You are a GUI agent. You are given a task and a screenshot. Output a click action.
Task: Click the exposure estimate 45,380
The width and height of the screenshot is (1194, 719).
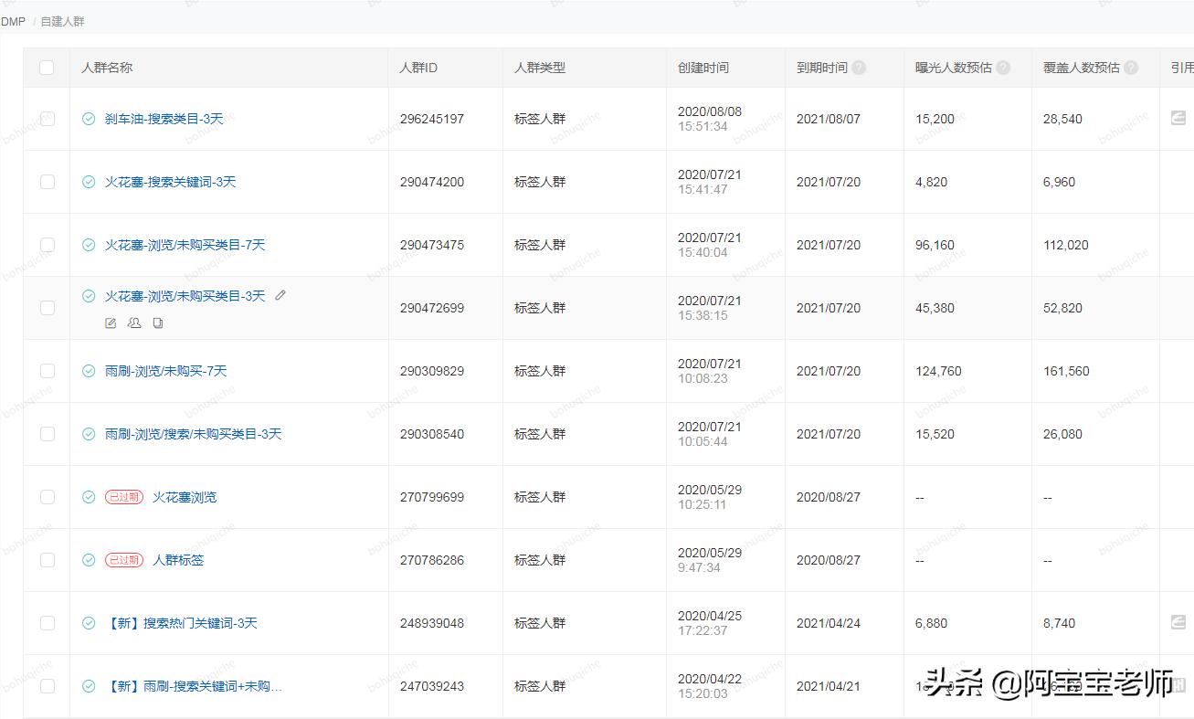[x=935, y=308]
